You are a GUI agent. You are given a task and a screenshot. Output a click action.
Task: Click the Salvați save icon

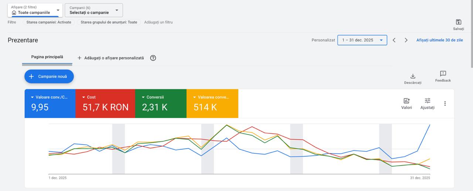459,22
